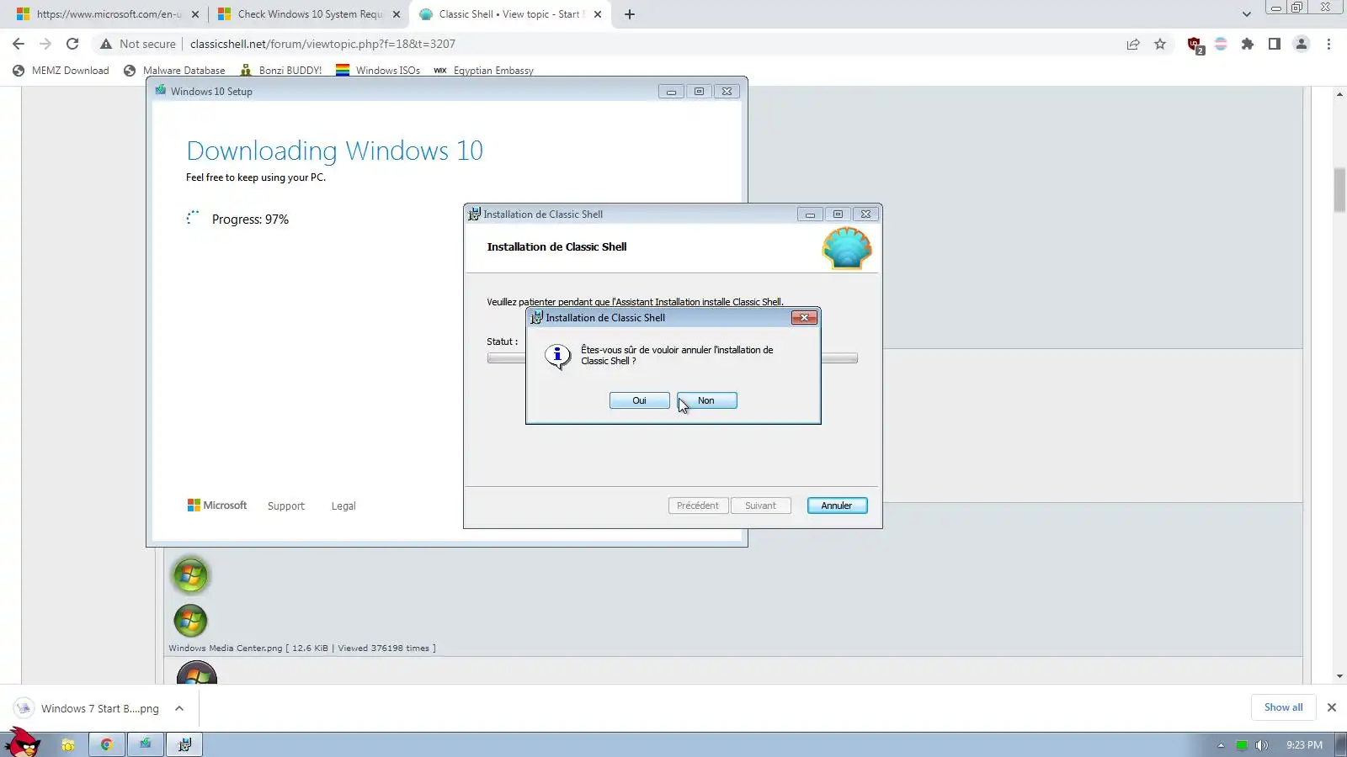Go forward in browser history

(x=45, y=44)
